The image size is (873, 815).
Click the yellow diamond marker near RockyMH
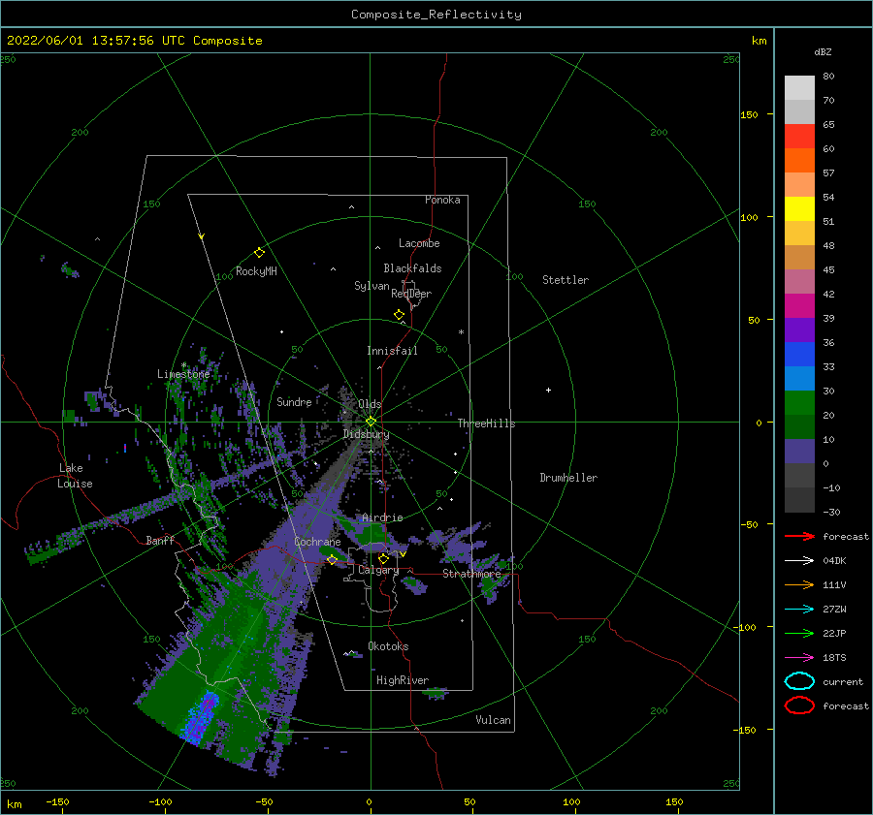(x=259, y=253)
